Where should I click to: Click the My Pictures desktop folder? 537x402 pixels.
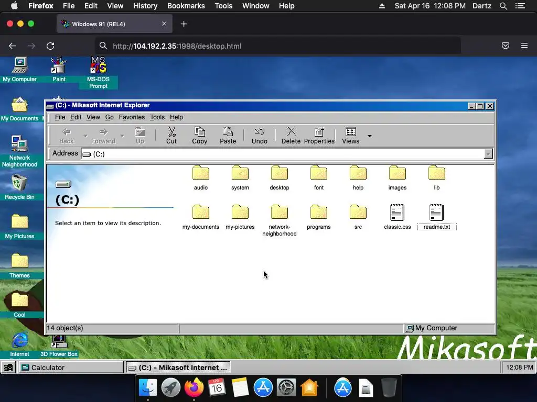(x=19, y=226)
